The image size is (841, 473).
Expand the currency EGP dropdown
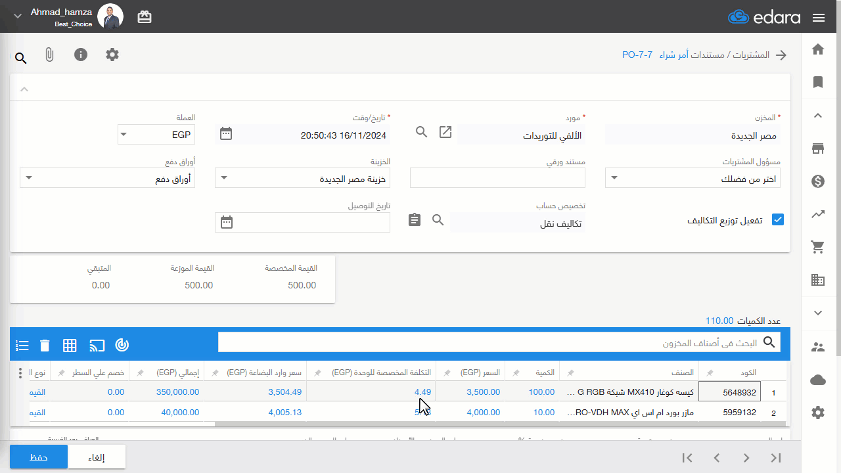coord(156,135)
